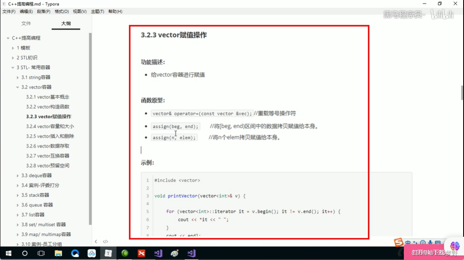Image resolution: width=464 pixels, height=260 pixels.
Task: Collapse the sidebar with the left arrow
Action: click(96, 242)
